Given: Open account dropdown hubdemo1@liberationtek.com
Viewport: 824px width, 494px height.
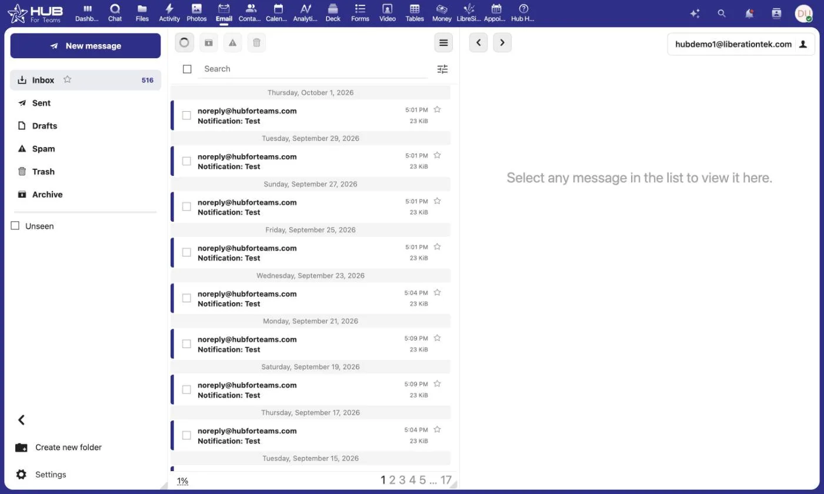Looking at the screenshot, I should click(x=741, y=44).
